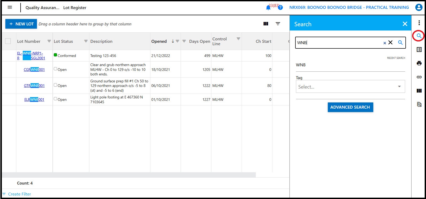The image size is (426, 199).
Task: Open lot GTRWNB001 link
Action: tap(34, 86)
